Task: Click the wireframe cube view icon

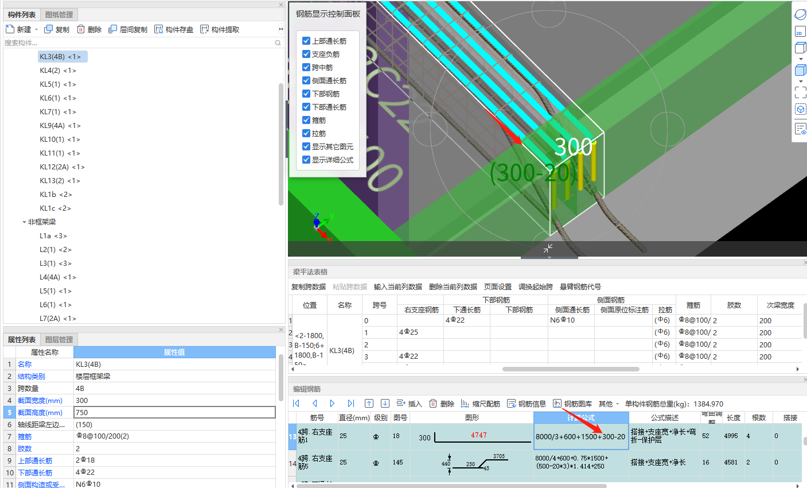Action: point(801,48)
